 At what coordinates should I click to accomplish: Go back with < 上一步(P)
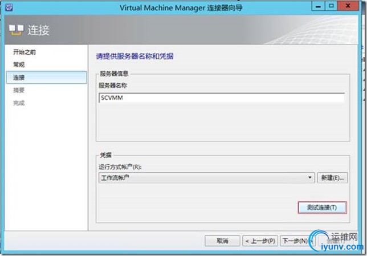coord(260,241)
